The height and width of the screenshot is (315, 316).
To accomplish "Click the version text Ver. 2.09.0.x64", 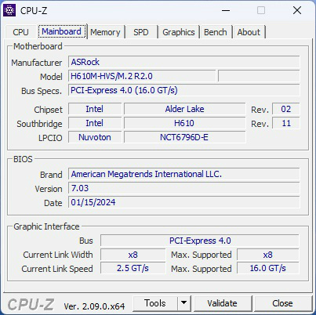I will [x=94, y=306].
